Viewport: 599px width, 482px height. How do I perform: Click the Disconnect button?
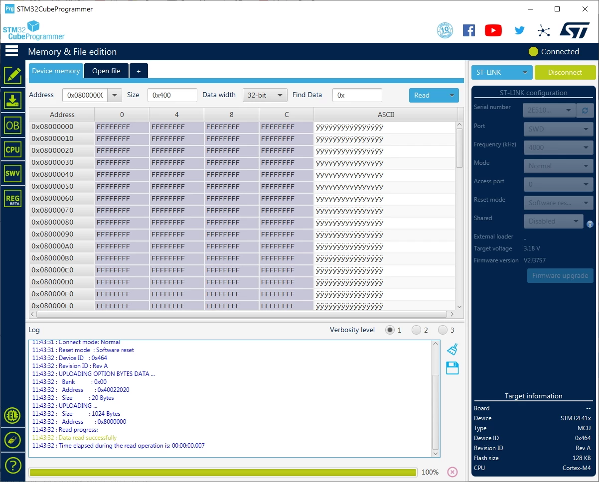click(x=565, y=72)
